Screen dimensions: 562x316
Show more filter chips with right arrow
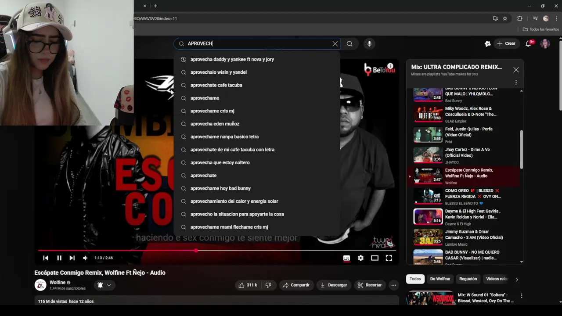(517, 279)
